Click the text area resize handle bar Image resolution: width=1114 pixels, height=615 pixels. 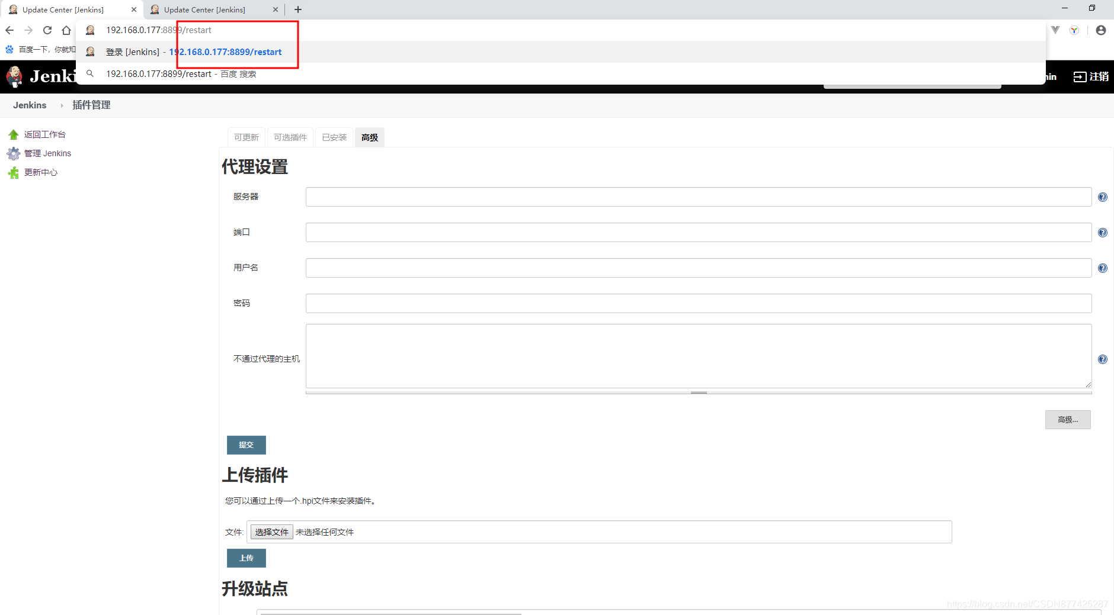[699, 392]
